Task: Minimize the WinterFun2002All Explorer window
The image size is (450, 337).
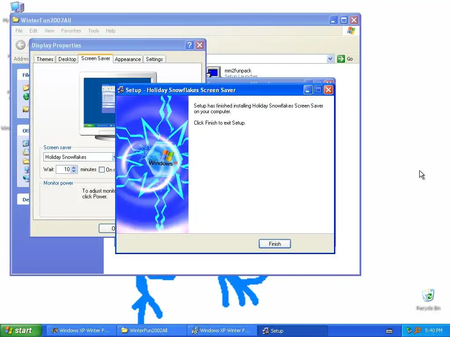Action: [333, 20]
